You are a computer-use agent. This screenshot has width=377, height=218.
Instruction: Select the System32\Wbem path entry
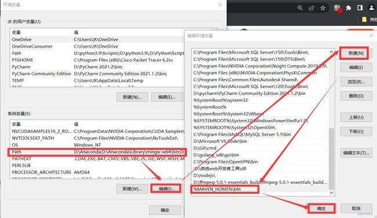tap(260, 114)
